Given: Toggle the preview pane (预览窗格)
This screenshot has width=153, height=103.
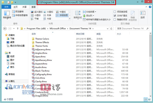Looking at the screenshot, I should [x=18, y=12].
